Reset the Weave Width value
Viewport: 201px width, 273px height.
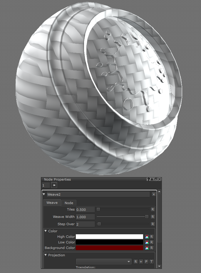click(x=153, y=217)
